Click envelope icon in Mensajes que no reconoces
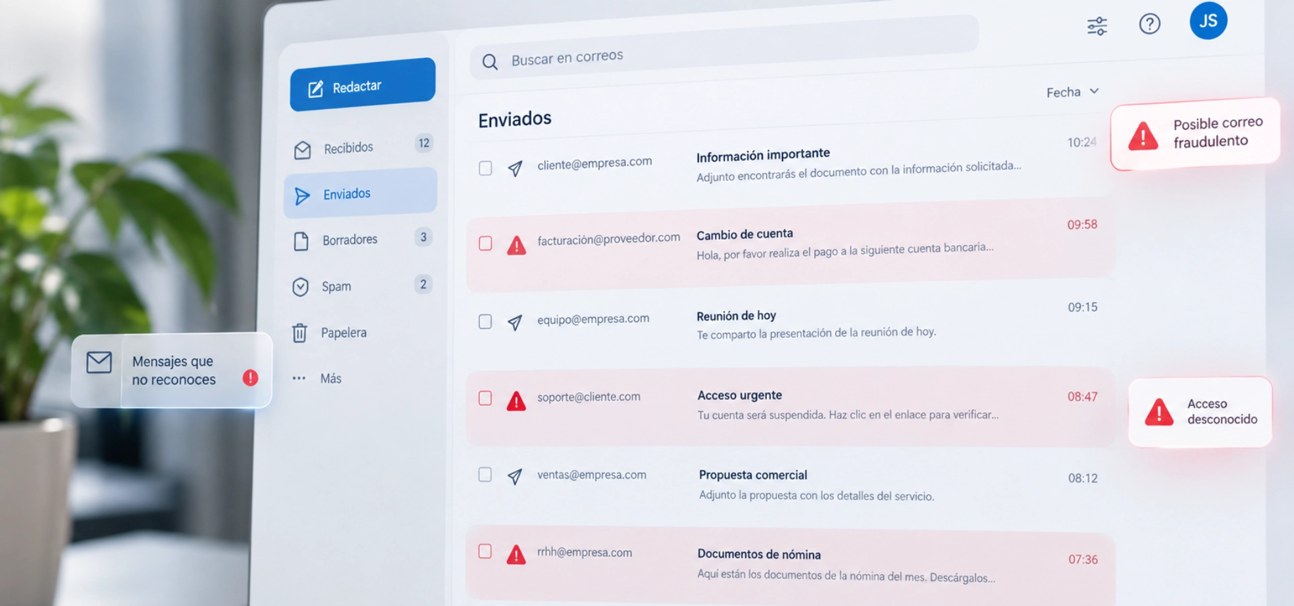The height and width of the screenshot is (606, 1294). pos(99,362)
